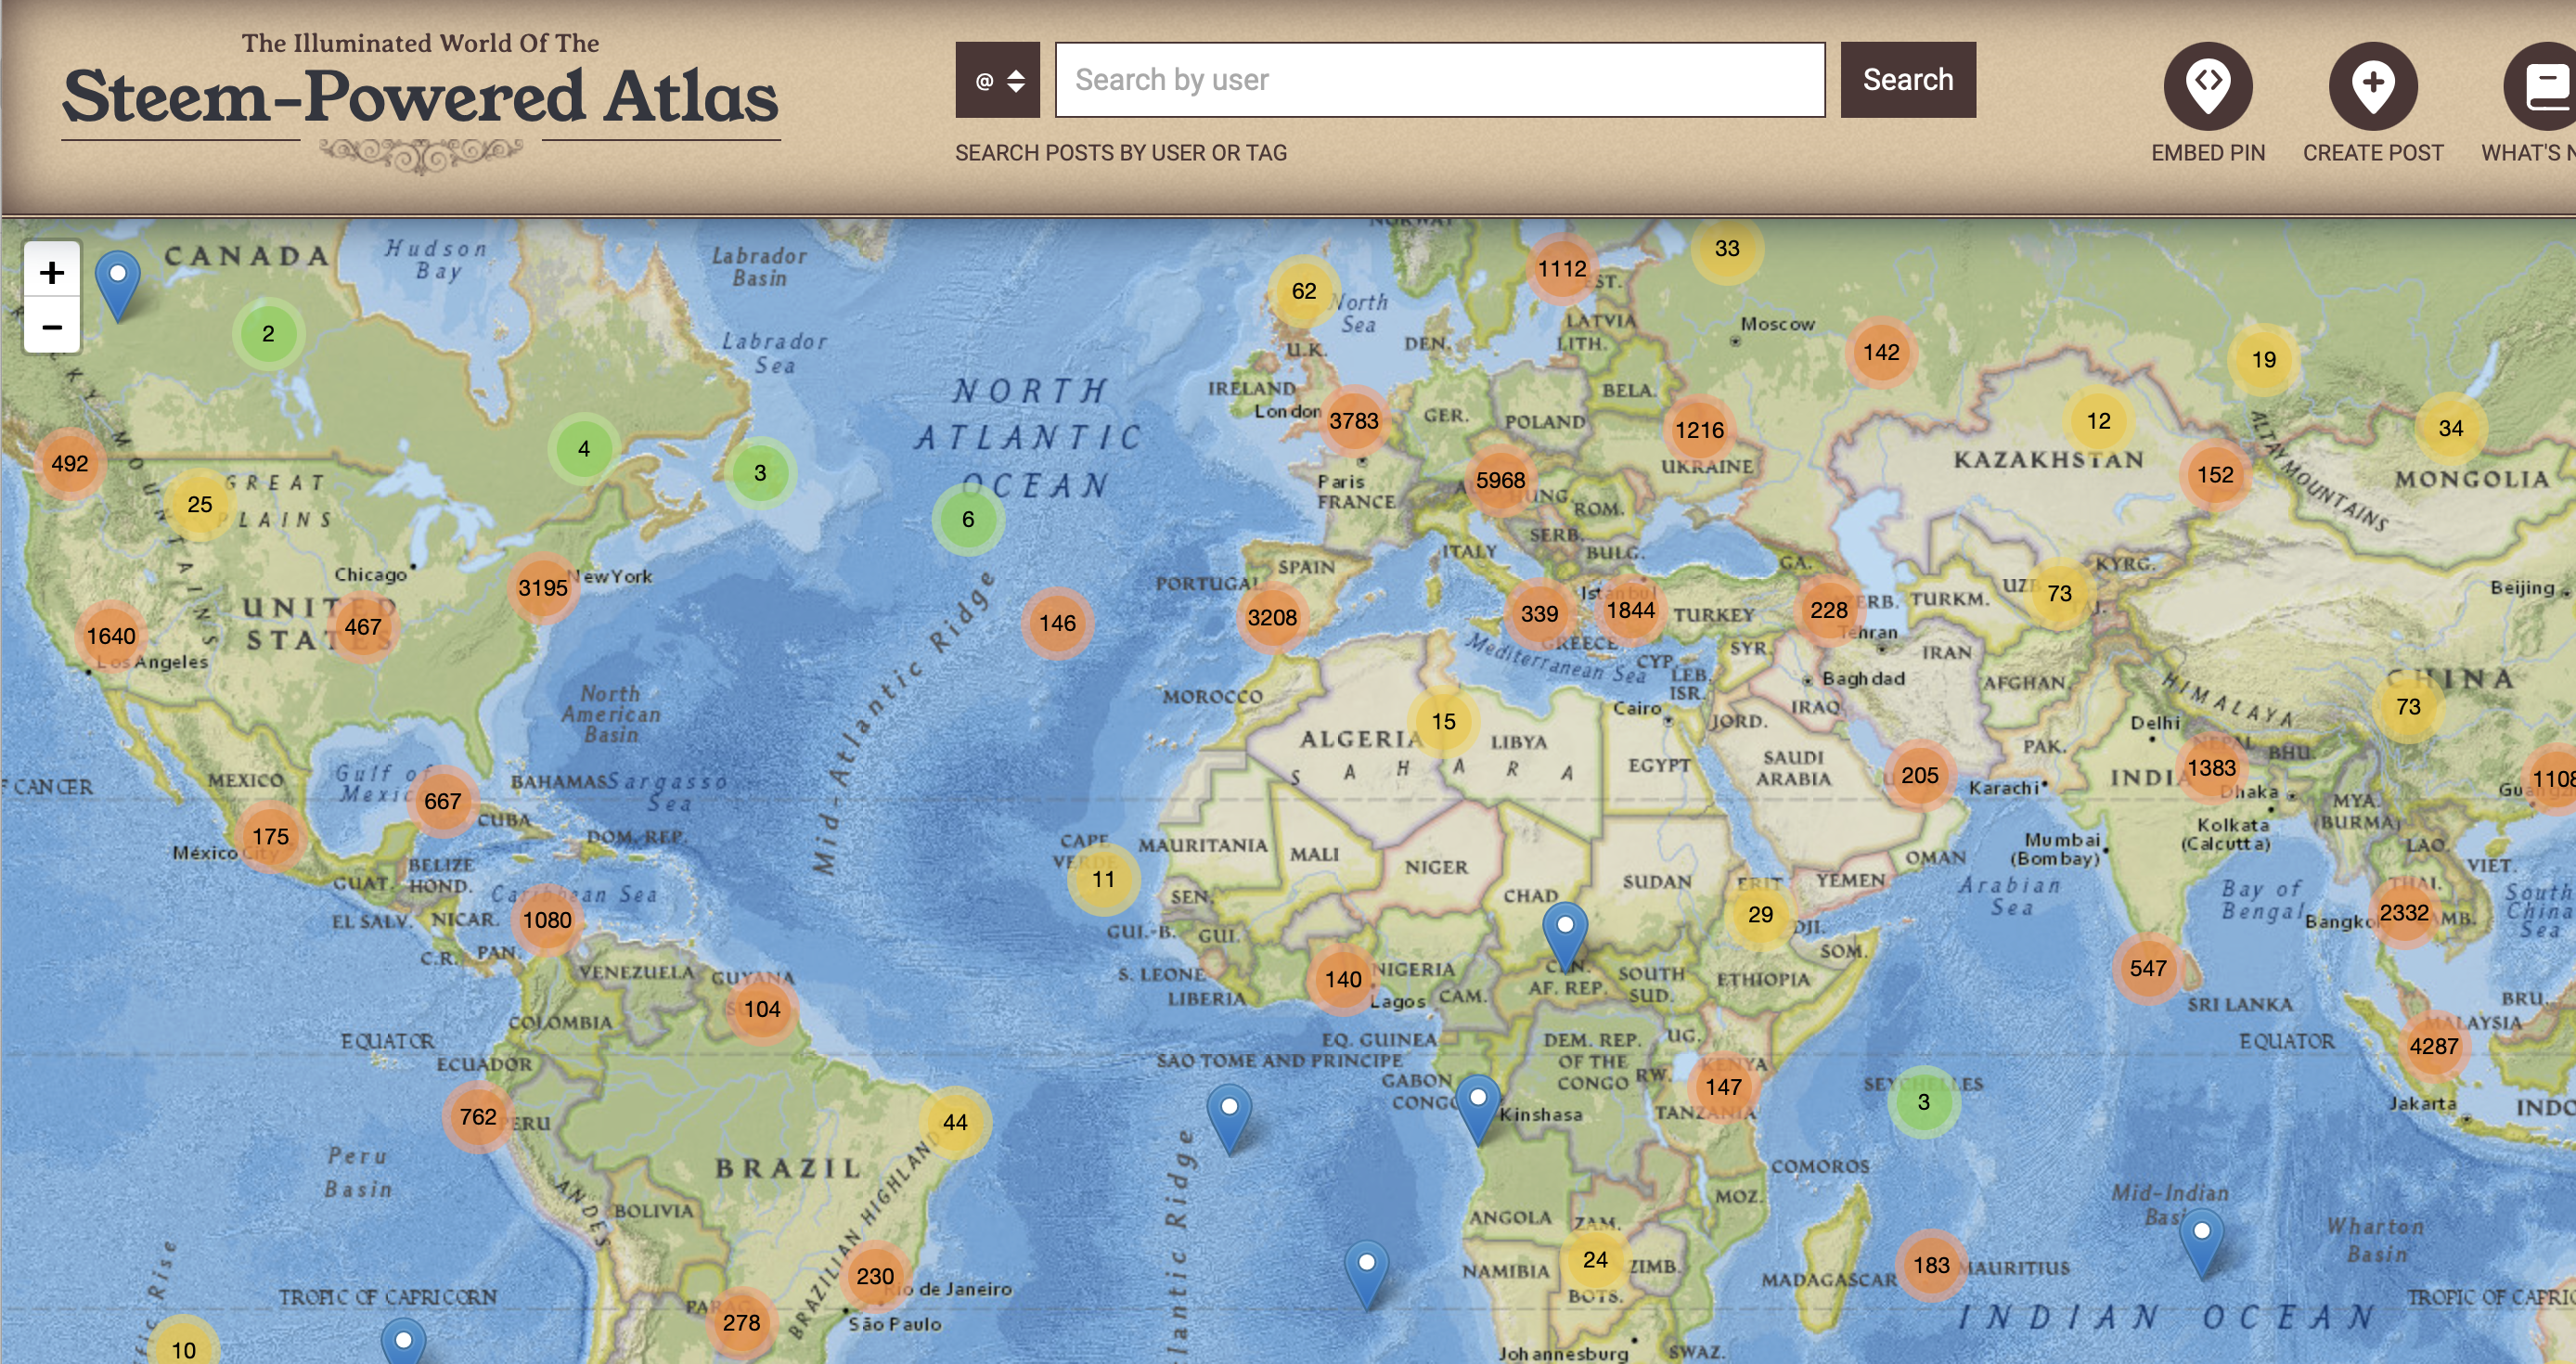Open the green 6 cluster in North Atlantic

[x=968, y=520]
